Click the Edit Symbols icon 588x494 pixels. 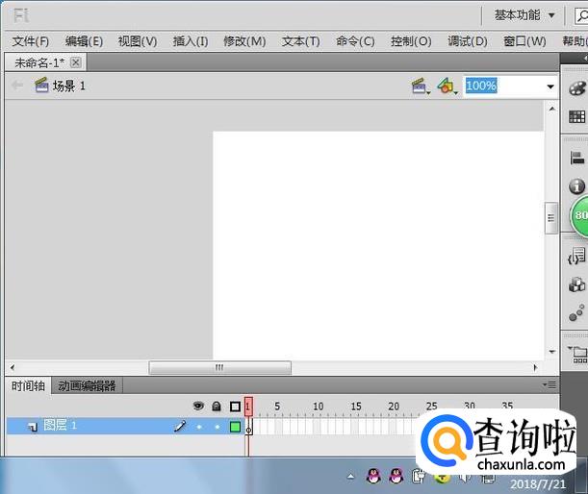pyautogui.click(x=446, y=86)
